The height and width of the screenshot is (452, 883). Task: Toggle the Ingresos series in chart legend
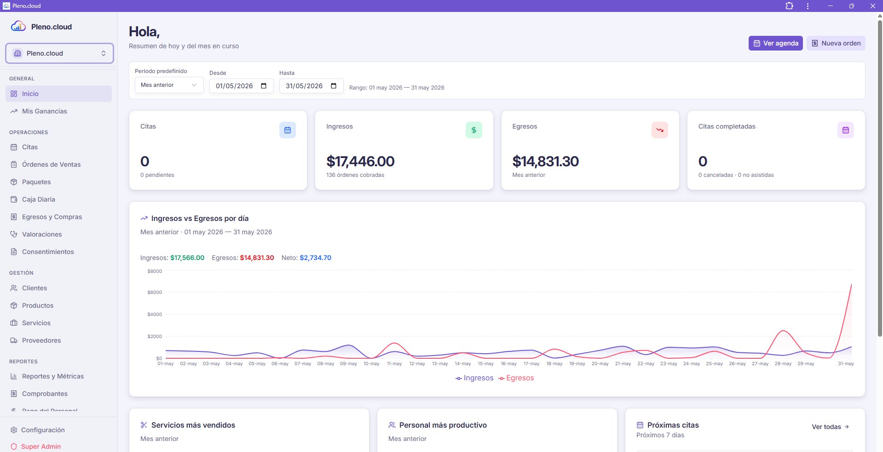(x=474, y=378)
